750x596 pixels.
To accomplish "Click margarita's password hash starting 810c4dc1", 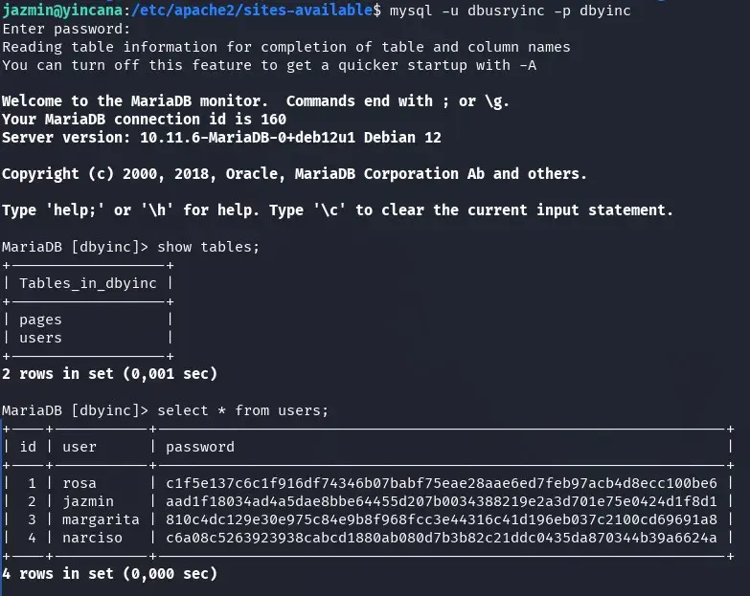I will point(442,519).
